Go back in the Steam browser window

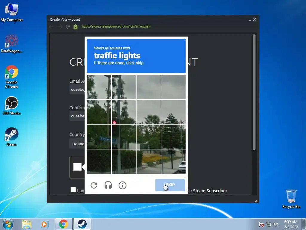point(51,27)
